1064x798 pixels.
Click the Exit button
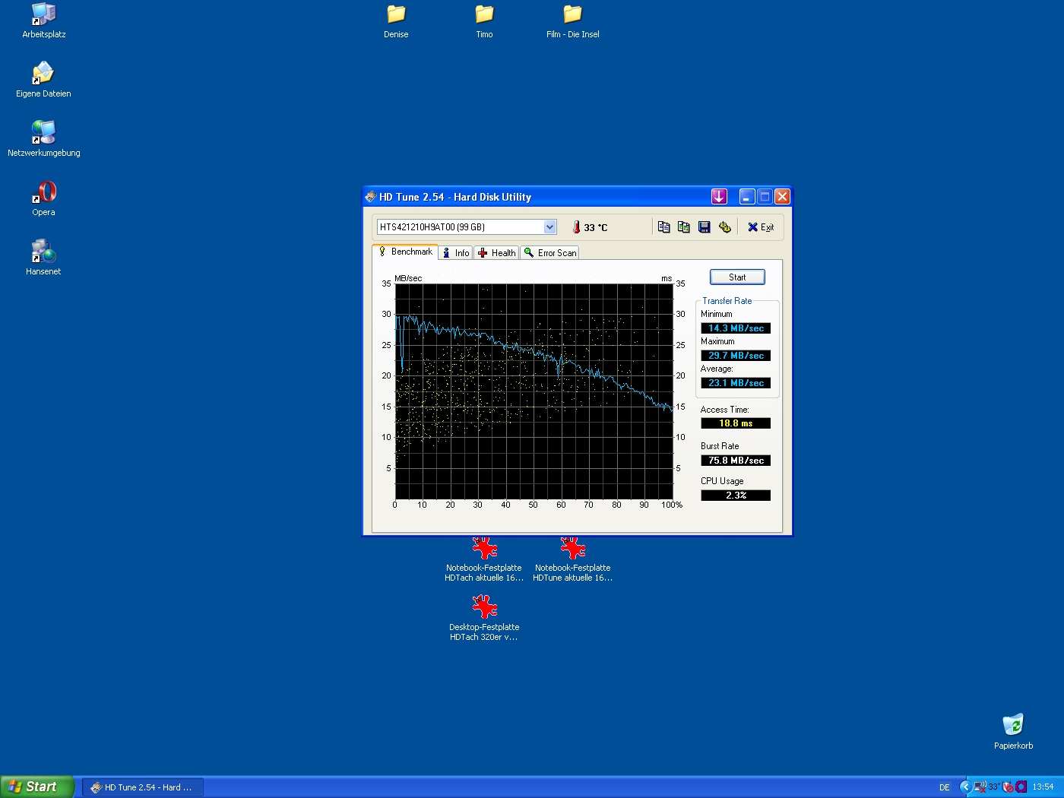pyautogui.click(x=761, y=227)
